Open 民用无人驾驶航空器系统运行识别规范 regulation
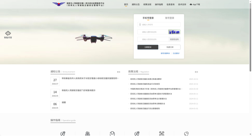Viewport: 252px width, 136px height. coord(145,84)
